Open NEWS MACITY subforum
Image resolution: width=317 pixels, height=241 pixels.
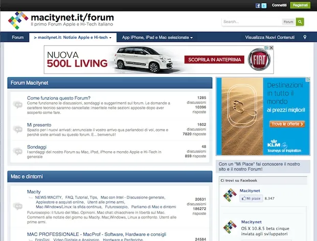[49, 198]
